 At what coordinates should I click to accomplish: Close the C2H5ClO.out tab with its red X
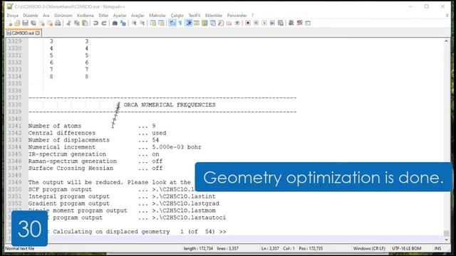pos(38,33)
